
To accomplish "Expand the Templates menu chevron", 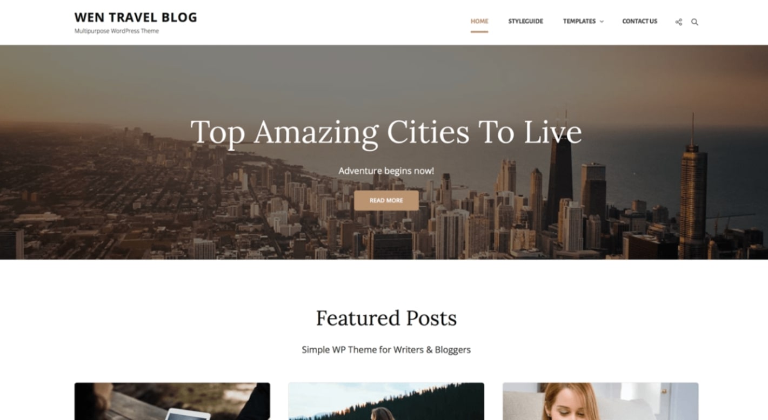I will pos(602,22).
